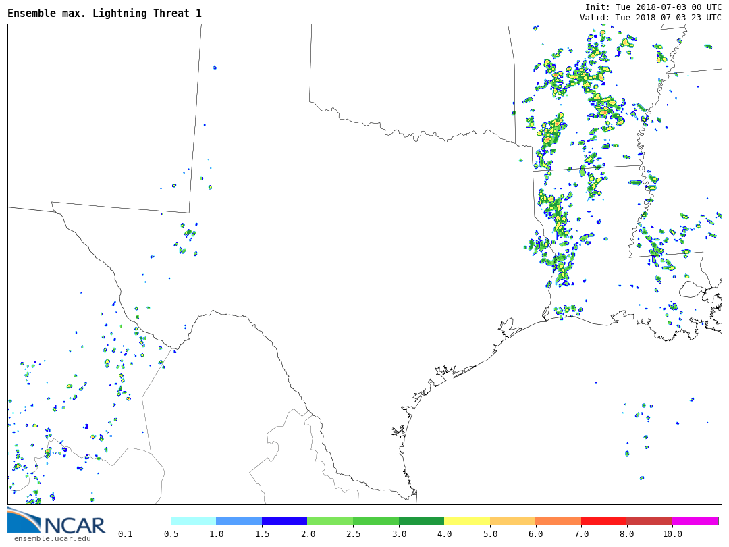Click the 4.0 colorbar tick label
The width and height of the screenshot is (729, 547).
(x=444, y=534)
